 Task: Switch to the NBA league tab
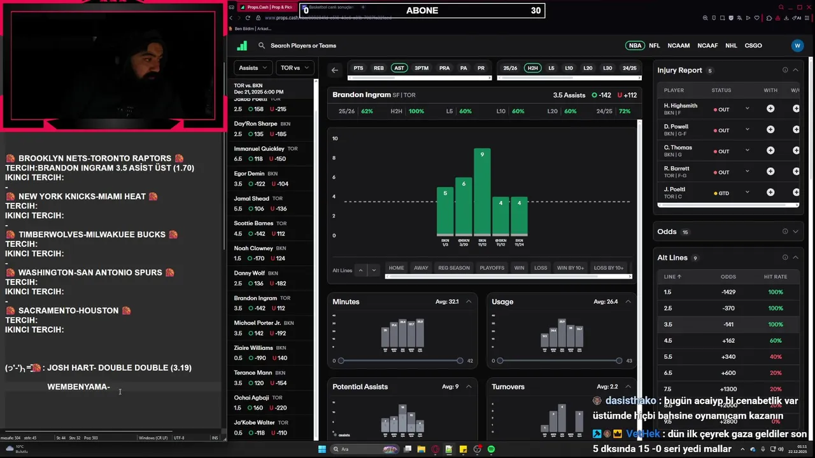coord(635,46)
